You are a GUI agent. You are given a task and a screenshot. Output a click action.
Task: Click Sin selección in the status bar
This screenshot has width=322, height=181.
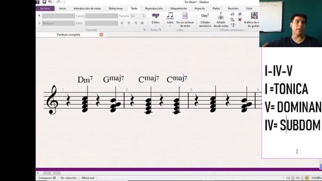click(x=68, y=178)
